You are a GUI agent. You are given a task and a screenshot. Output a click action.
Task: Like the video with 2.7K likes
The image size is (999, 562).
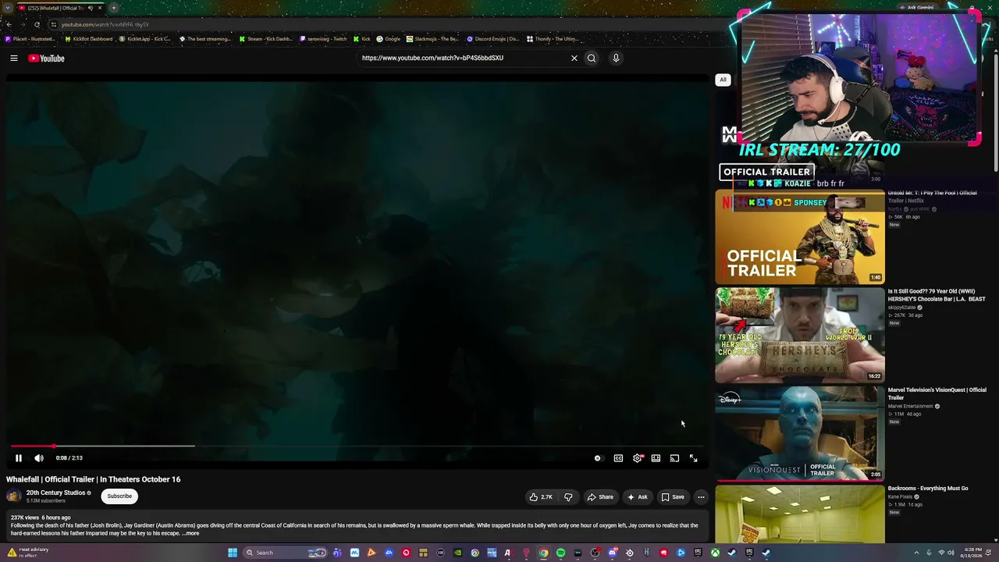pos(541,496)
